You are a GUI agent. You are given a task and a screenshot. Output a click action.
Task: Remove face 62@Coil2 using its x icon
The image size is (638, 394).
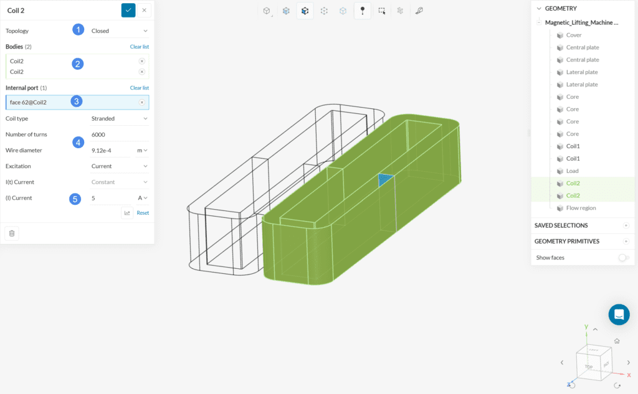tap(142, 101)
